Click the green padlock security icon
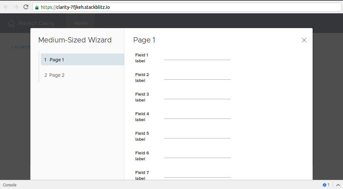 point(37,8)
